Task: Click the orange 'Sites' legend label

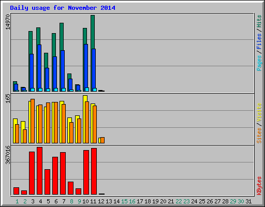Action: 259,136
